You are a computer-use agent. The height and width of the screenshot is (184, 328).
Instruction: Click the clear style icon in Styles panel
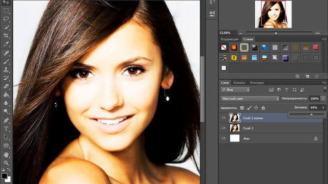pyautogui.click(x=297, y=76)
